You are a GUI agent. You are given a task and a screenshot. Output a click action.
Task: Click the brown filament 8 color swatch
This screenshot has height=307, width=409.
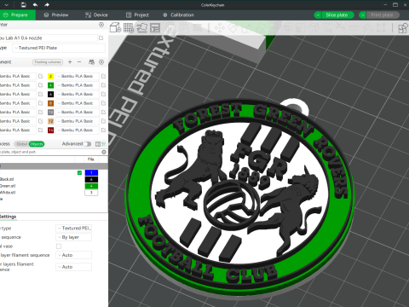click(x=50, y=103)
